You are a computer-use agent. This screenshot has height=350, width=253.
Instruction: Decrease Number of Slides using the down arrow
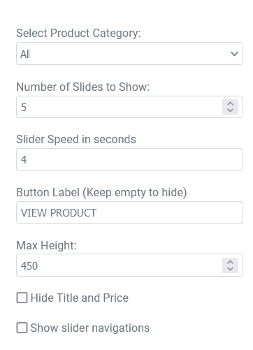pyautogui.click(x=230, y=110)
